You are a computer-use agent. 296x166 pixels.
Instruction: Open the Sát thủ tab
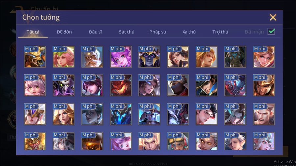tap(127, 32)
